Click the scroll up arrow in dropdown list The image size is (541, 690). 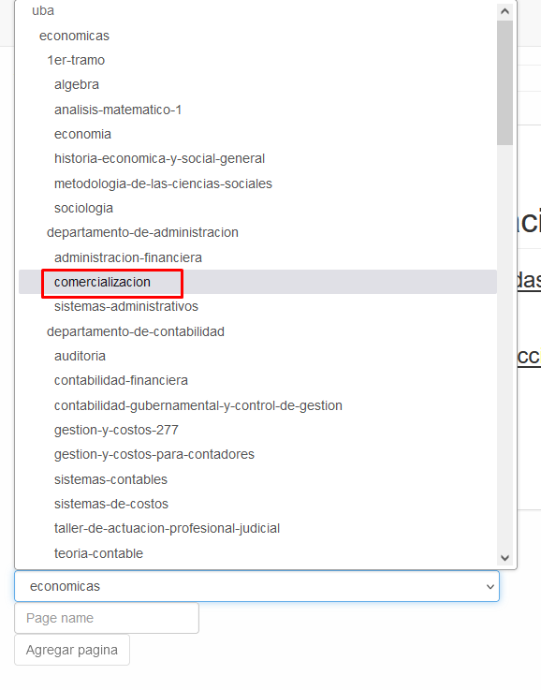pos(504,11)
